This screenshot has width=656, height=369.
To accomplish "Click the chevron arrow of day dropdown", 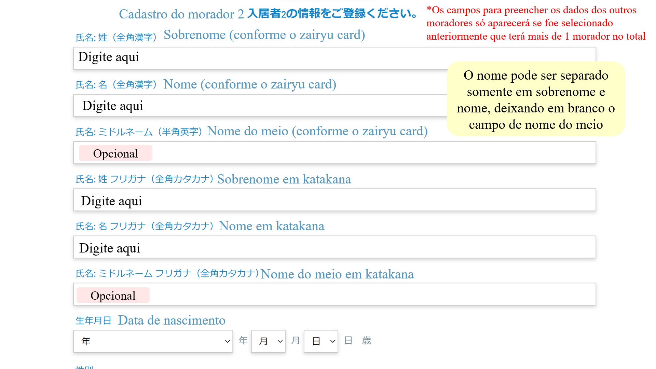I will pyautogui.click(x=332, y=341).
